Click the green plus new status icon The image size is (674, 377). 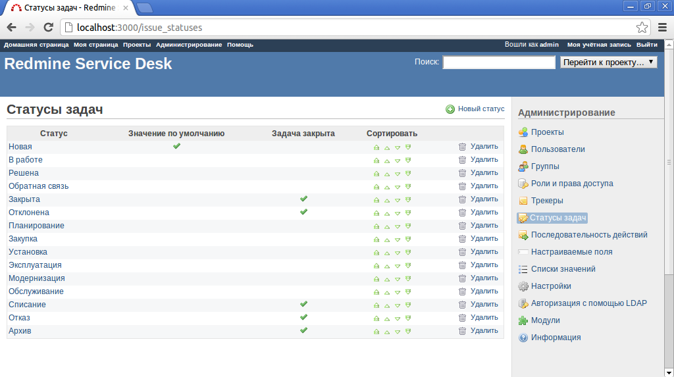(450, 109)
